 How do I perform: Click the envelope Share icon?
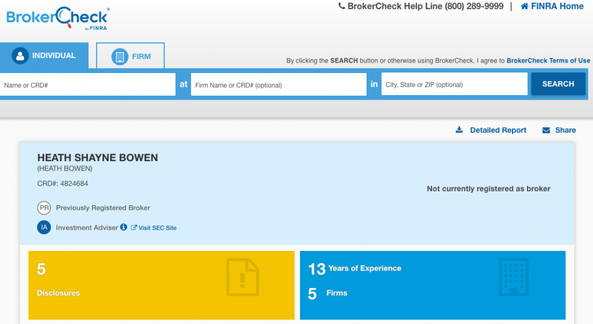pos(546,130)
